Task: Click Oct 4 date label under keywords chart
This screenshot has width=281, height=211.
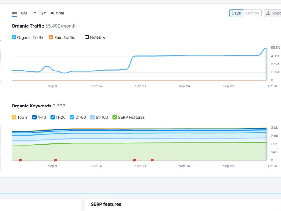Action: pyautogui.click(x=272, y=166)
